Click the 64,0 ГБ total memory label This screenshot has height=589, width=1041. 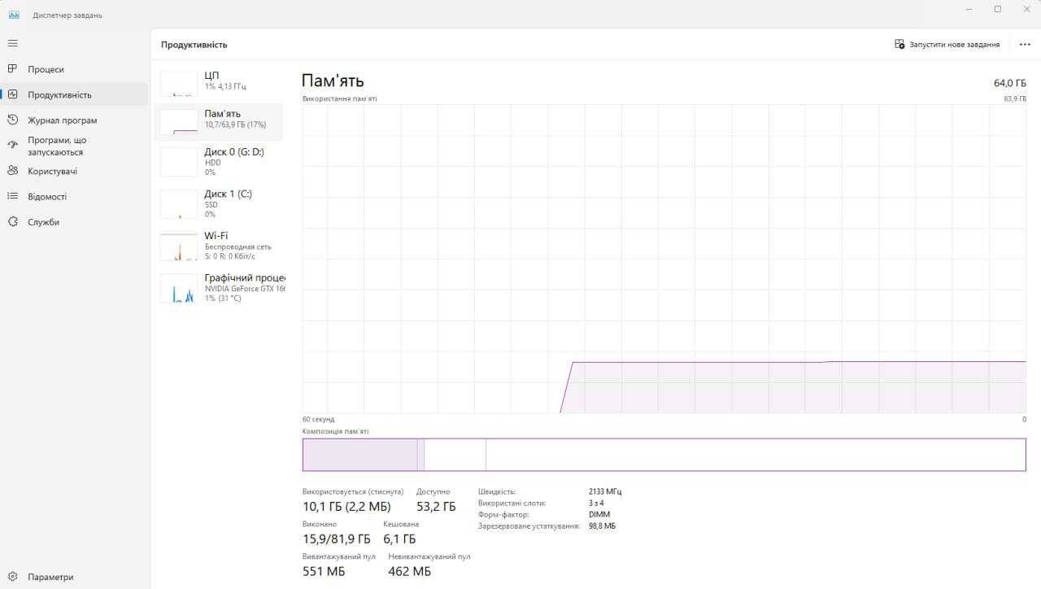(x=1009, y=83)
